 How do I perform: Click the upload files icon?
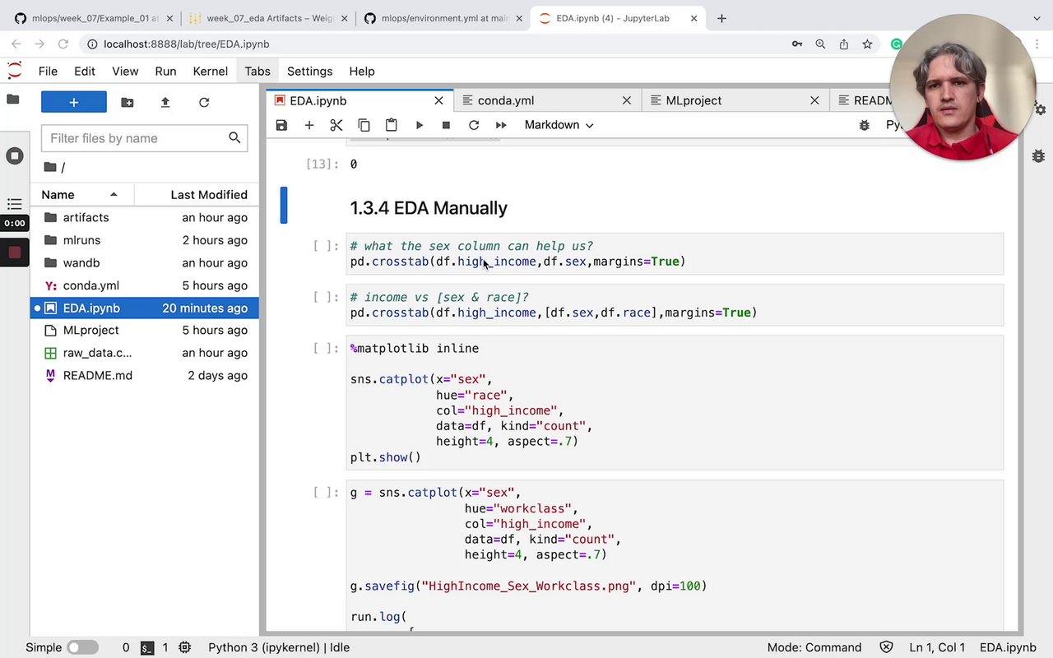click(165, 102)
